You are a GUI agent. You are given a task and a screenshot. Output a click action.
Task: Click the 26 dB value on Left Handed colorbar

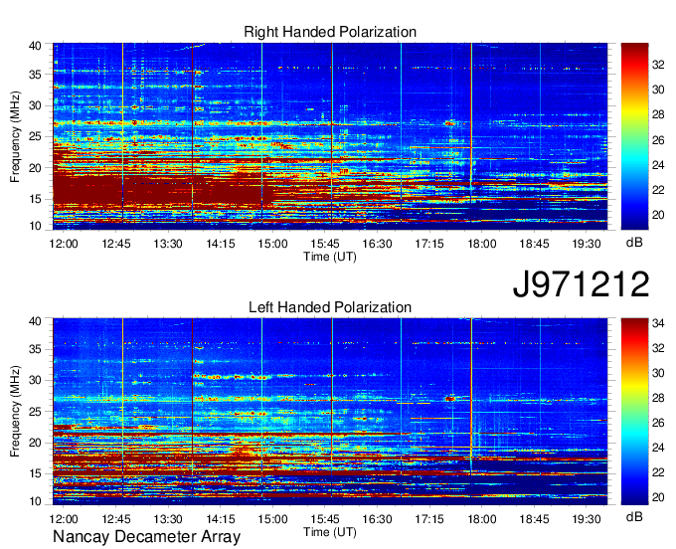(658, 423)
